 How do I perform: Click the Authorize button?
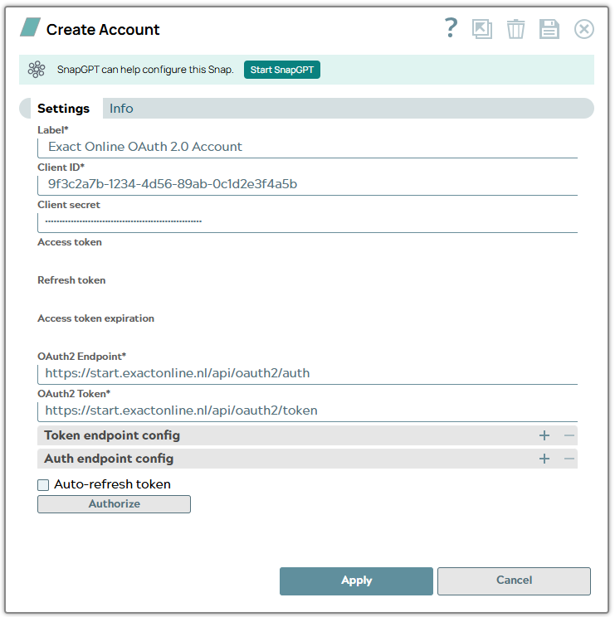(115, 504)
